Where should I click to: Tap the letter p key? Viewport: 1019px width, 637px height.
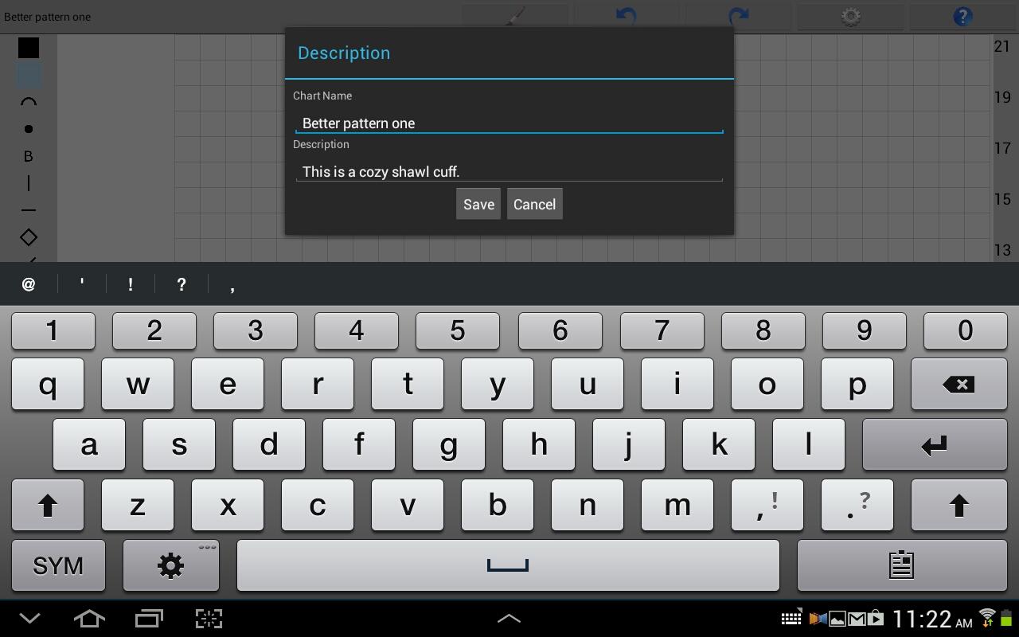[857, 384]
